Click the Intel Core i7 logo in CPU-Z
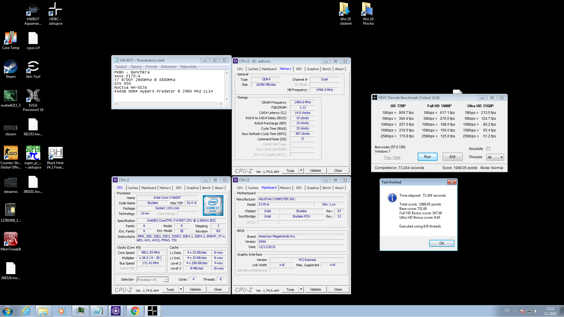 tap(213, 205)
